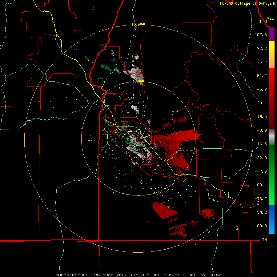
Task: Select the 76.7 scale value
Action: pos(262,62)
